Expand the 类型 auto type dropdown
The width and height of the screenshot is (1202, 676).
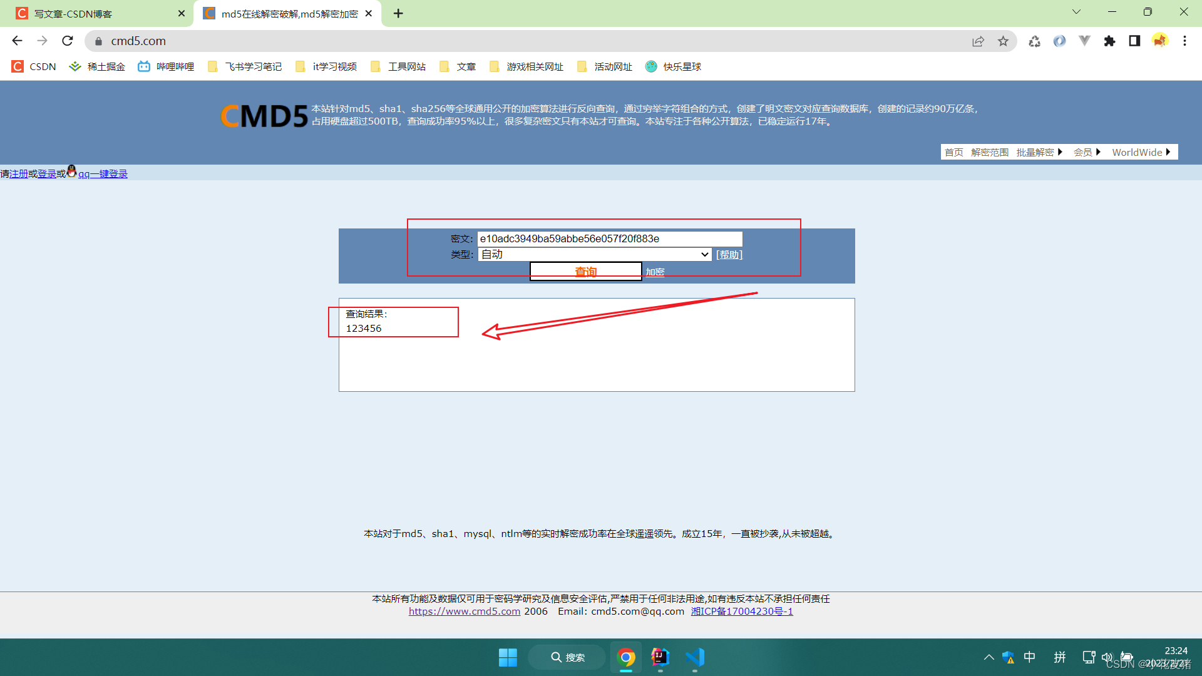(x=594, y=254)
